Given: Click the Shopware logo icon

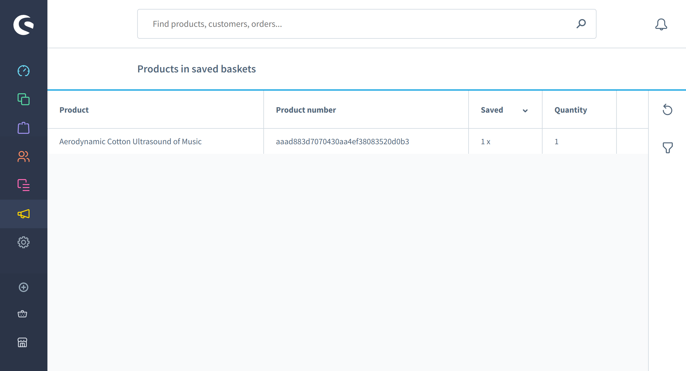Looking at the screenshot, I should [24, 25].
